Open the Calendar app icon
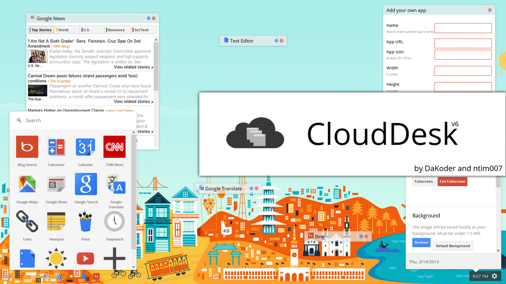This screenshot has width=506, height=284. click(x=85, y=147)
